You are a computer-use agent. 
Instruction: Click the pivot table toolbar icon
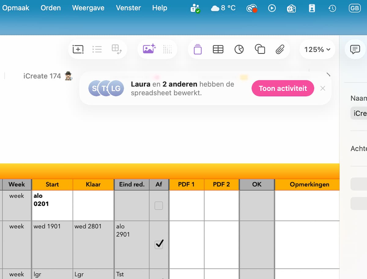click(x=117, y=49)
